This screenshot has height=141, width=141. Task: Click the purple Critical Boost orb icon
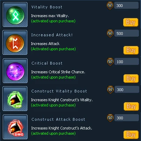pyautogui.click(x=15, y=71)
